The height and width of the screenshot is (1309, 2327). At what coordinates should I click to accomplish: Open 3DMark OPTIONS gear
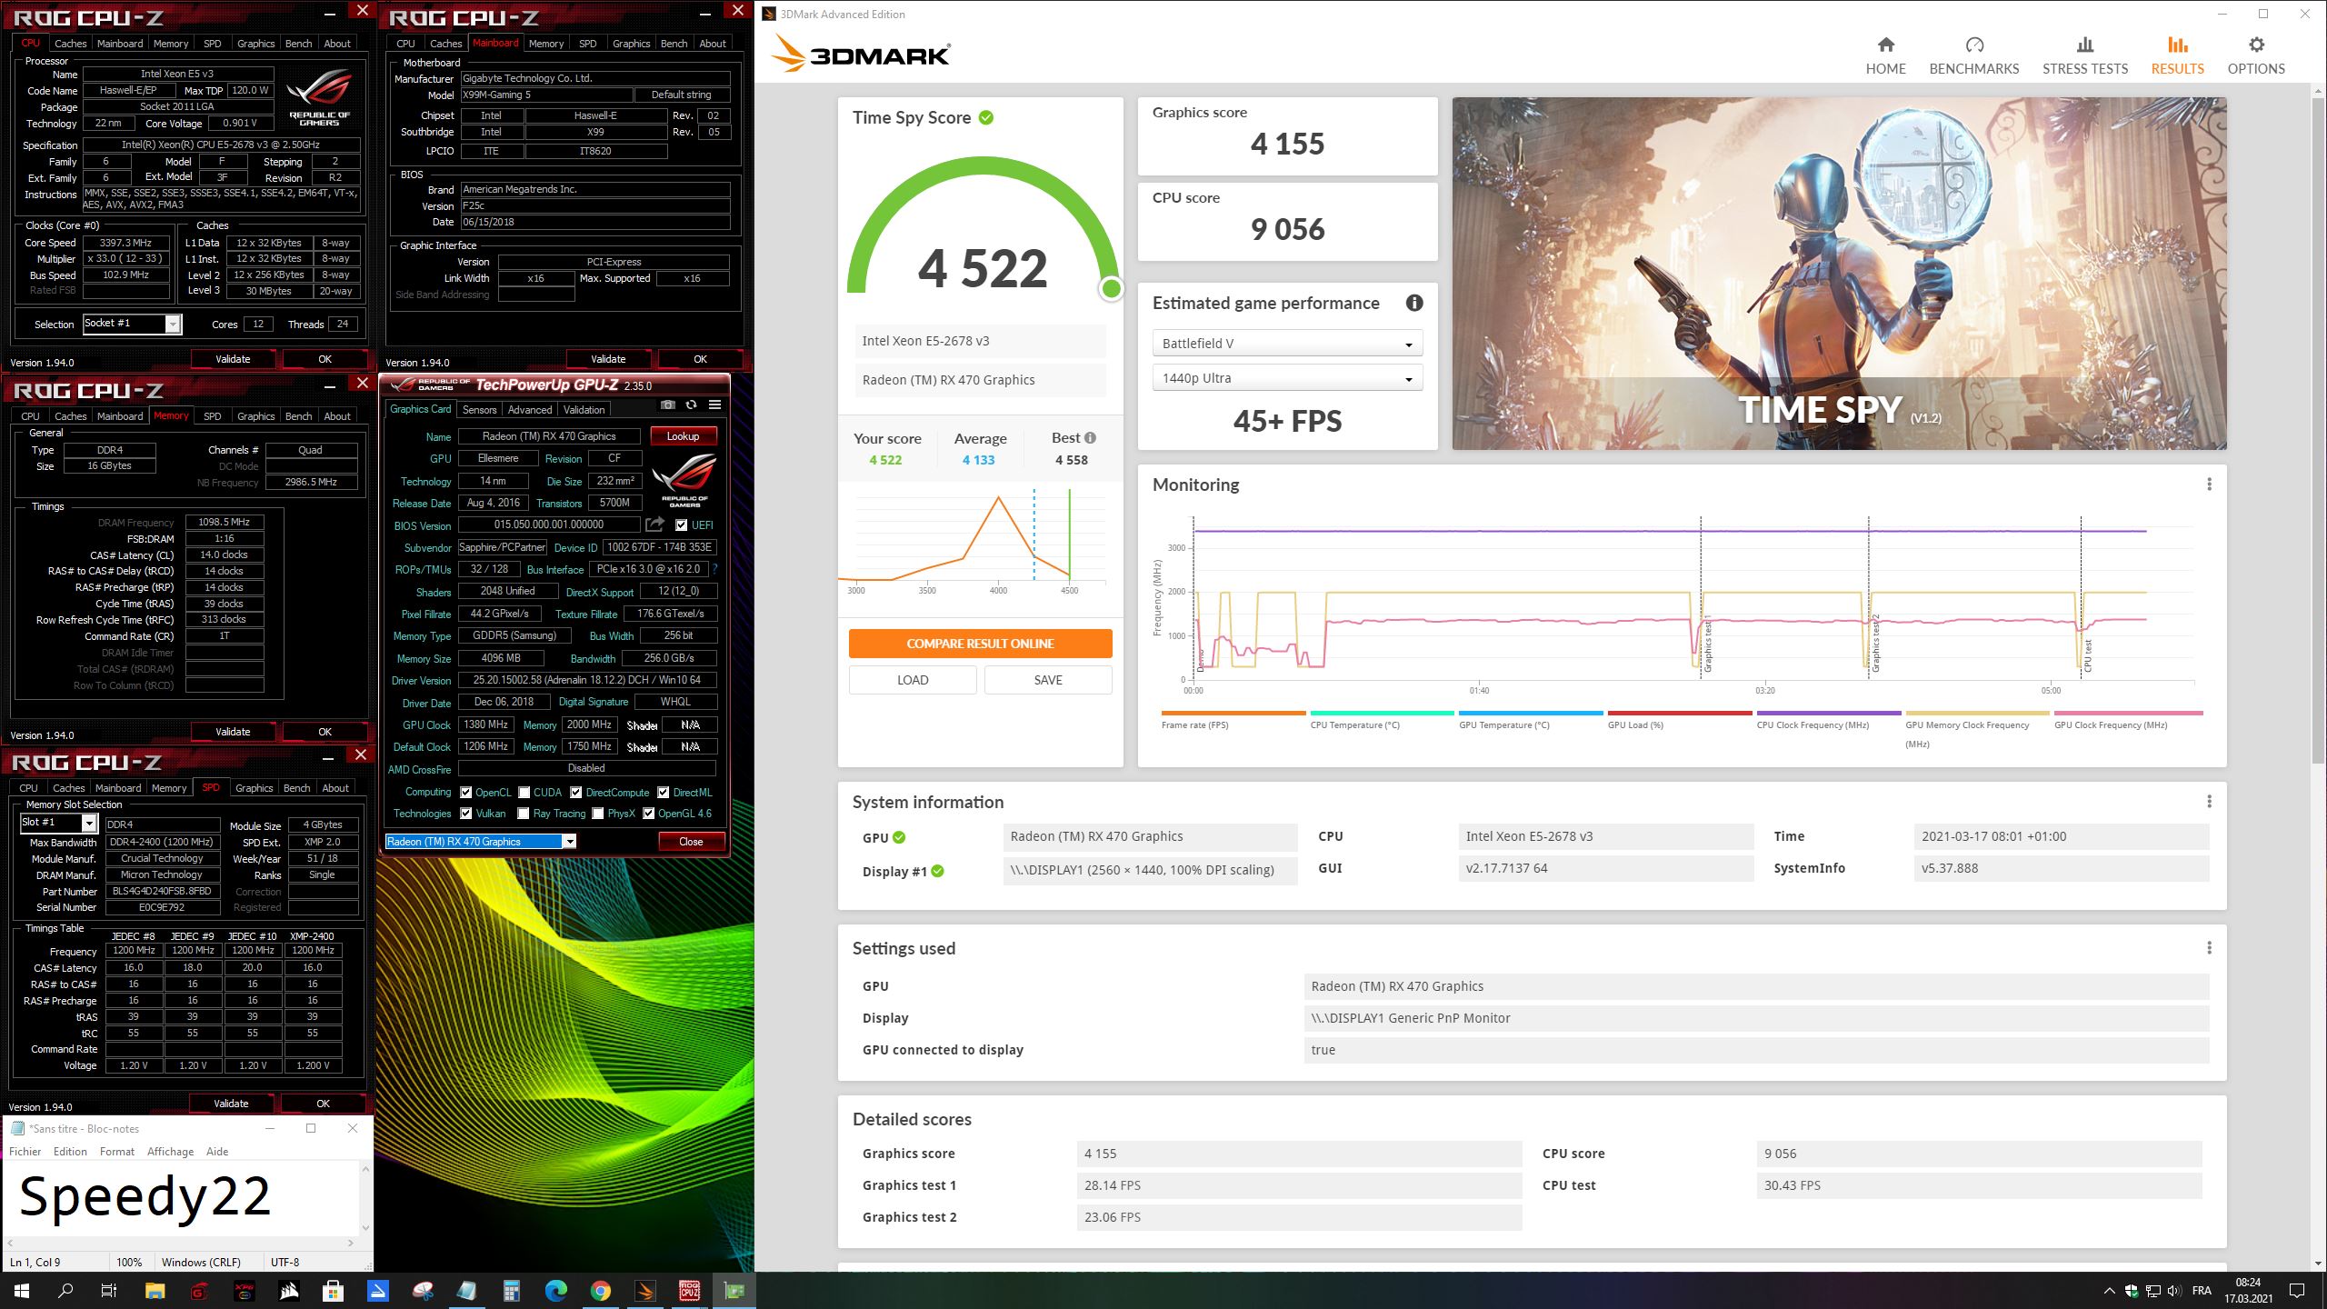click(x=2255, y=55)
